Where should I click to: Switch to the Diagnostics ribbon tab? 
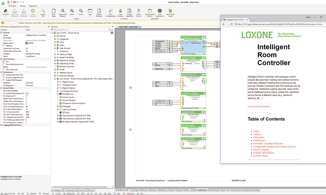[x=33, y=6]
